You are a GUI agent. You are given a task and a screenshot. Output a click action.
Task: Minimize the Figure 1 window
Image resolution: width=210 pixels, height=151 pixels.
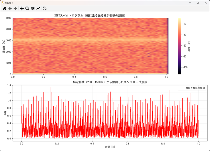click(x=190, y=2)
